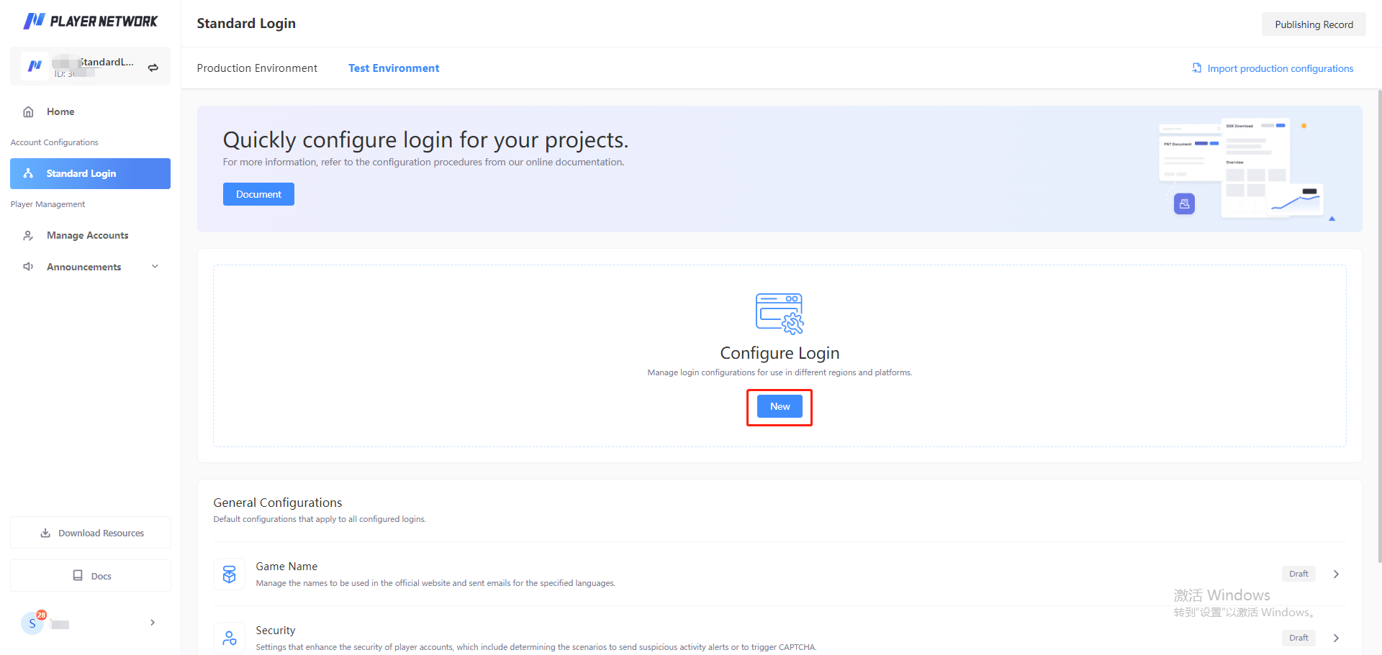Image resolution: width=1382 pixels, height=655 pixels.
Task: Click the Home house icon
Action: (28, 112)
